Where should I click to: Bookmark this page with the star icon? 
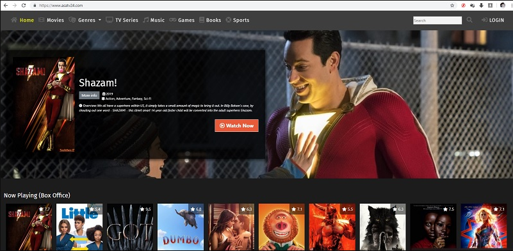(x=452, y=5)
